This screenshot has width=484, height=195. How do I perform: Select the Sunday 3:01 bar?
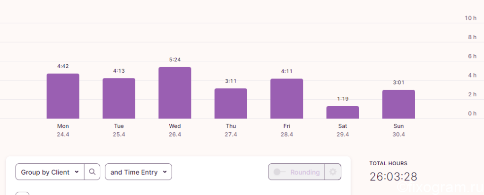(x=398, y=104)
